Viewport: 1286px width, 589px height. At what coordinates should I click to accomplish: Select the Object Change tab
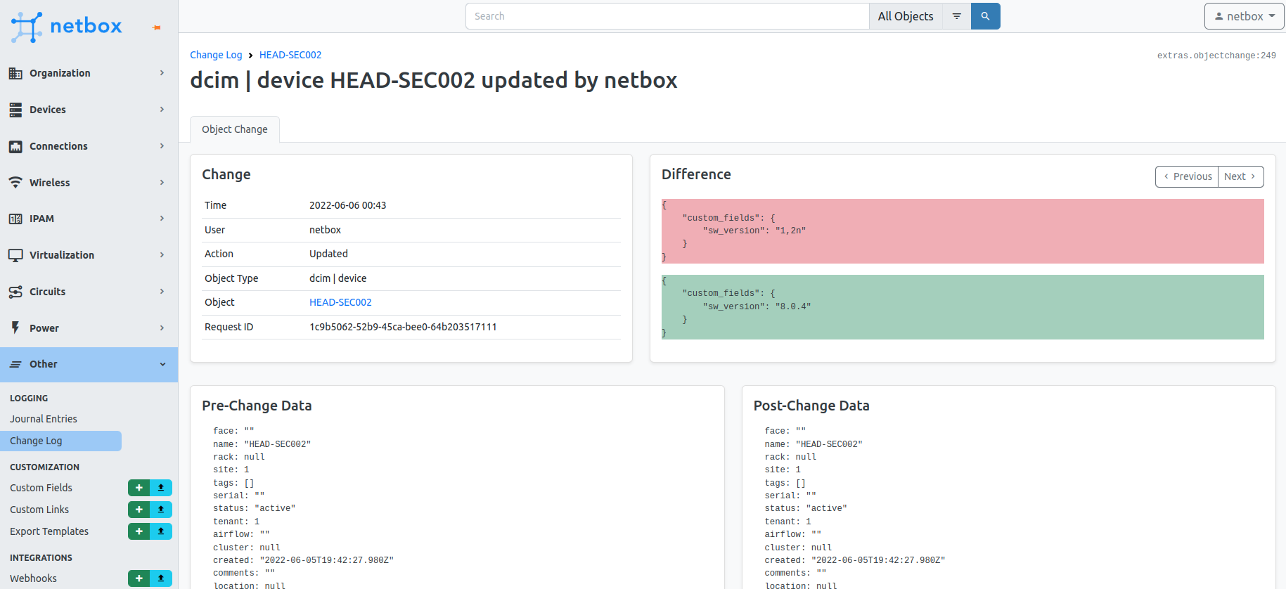[235, 129]
